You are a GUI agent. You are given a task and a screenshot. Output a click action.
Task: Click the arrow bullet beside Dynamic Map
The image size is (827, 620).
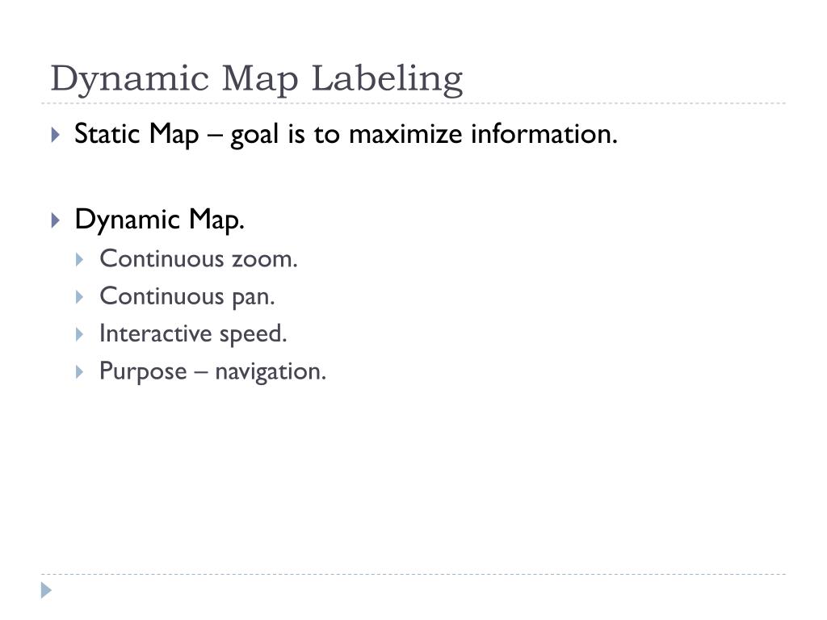(x=56, y=220)
